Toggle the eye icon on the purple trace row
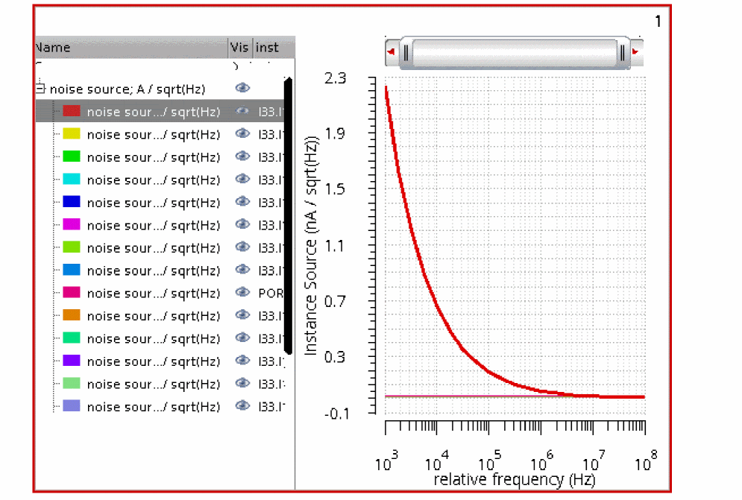 [x=242, y=361]
